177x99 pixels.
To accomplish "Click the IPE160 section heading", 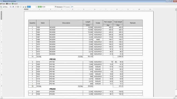I will click(53, 59).
